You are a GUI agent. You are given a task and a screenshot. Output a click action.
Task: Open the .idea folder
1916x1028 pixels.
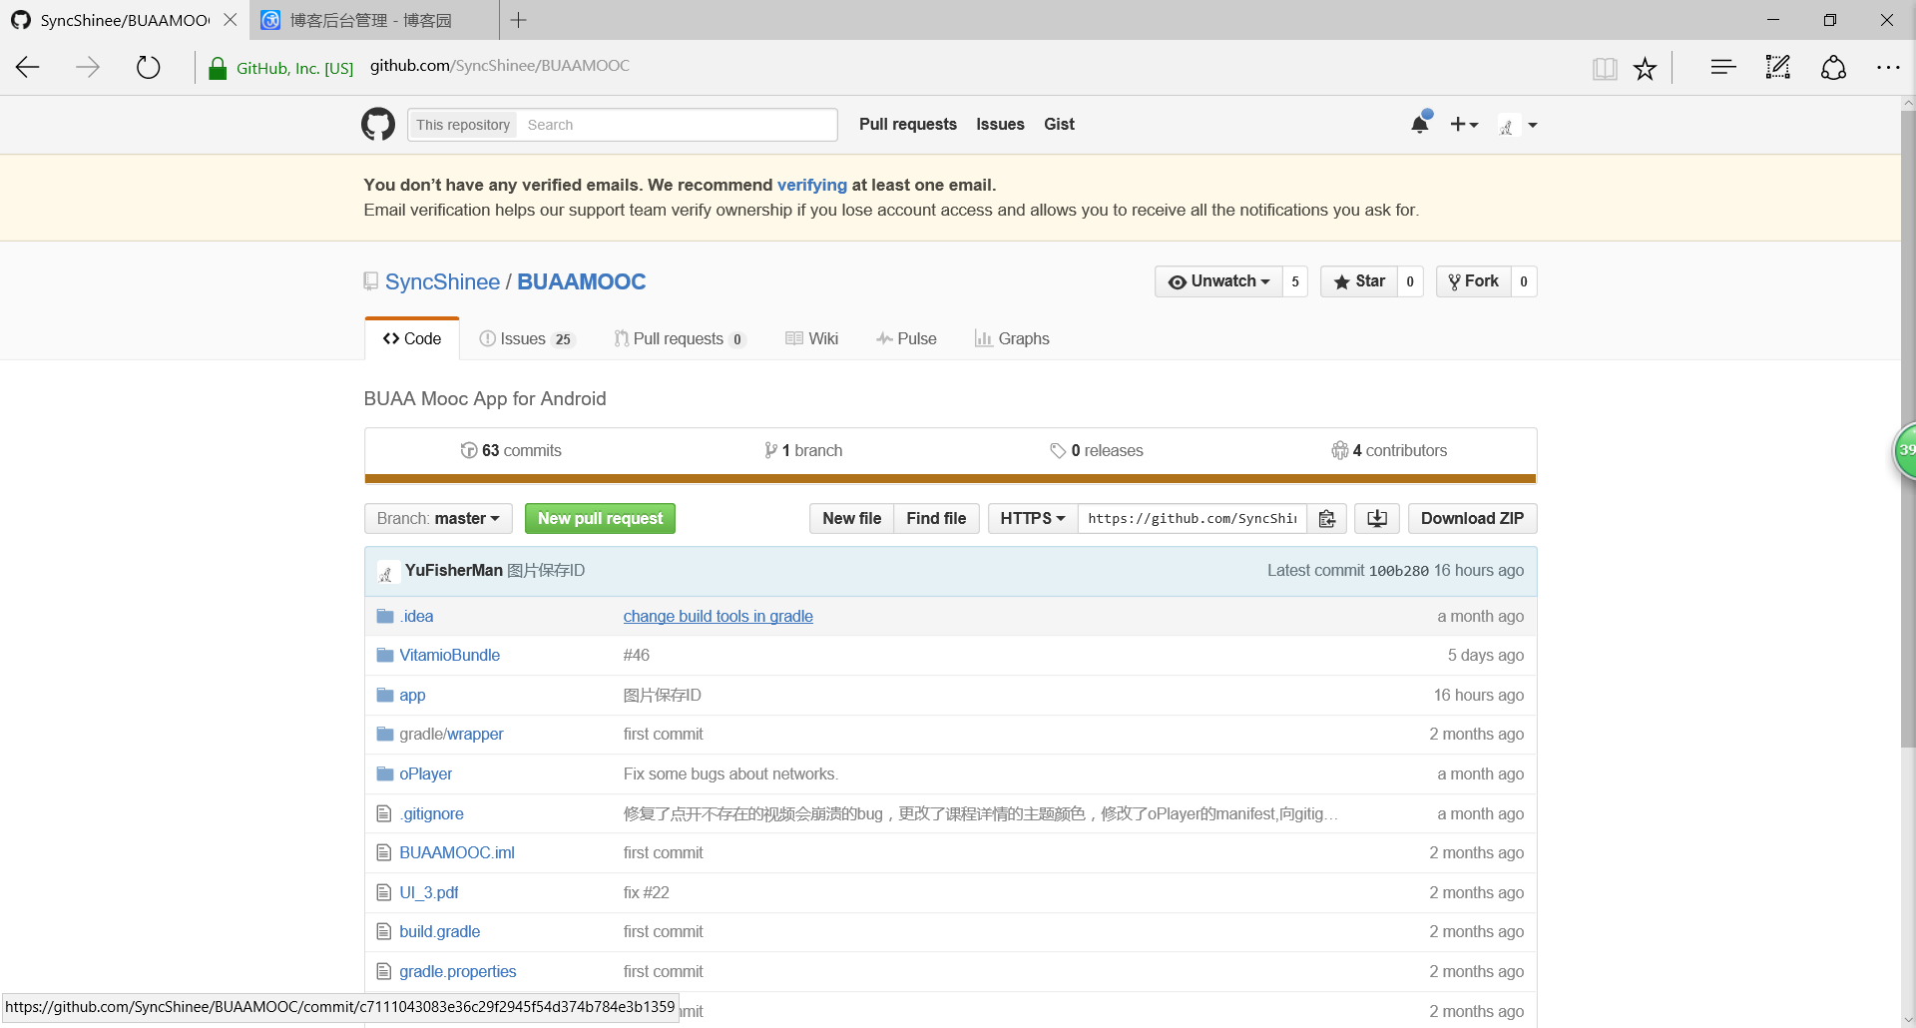point(416,617)
